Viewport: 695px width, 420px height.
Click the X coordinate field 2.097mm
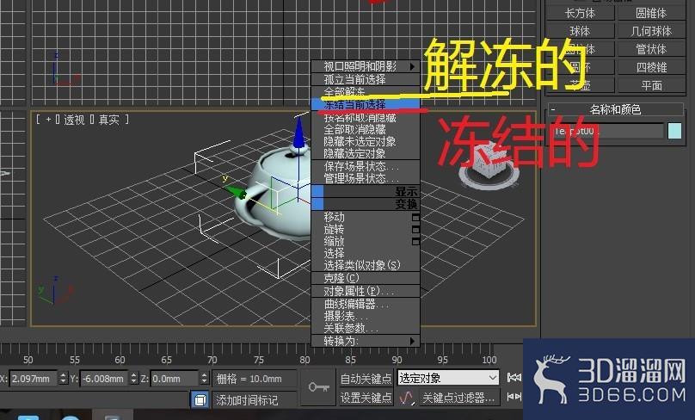[34, 379]
